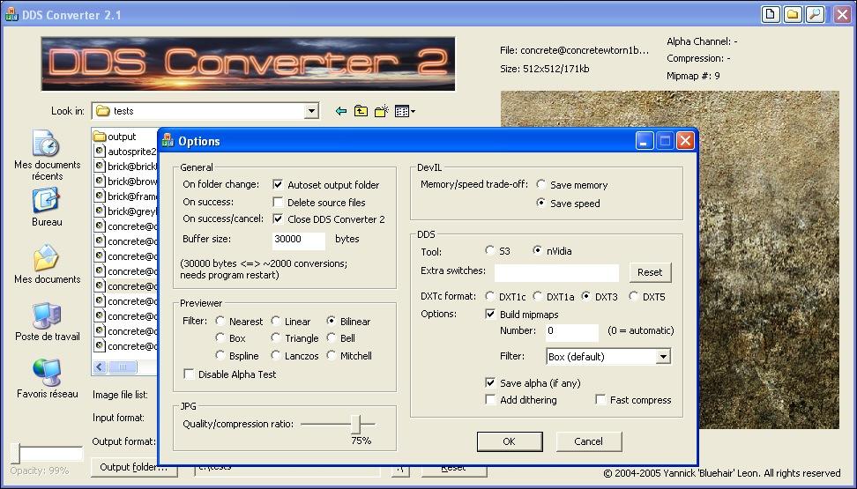857x489 pixels.
Task: Open the view menu icon
Action: [x=405, y=111]
